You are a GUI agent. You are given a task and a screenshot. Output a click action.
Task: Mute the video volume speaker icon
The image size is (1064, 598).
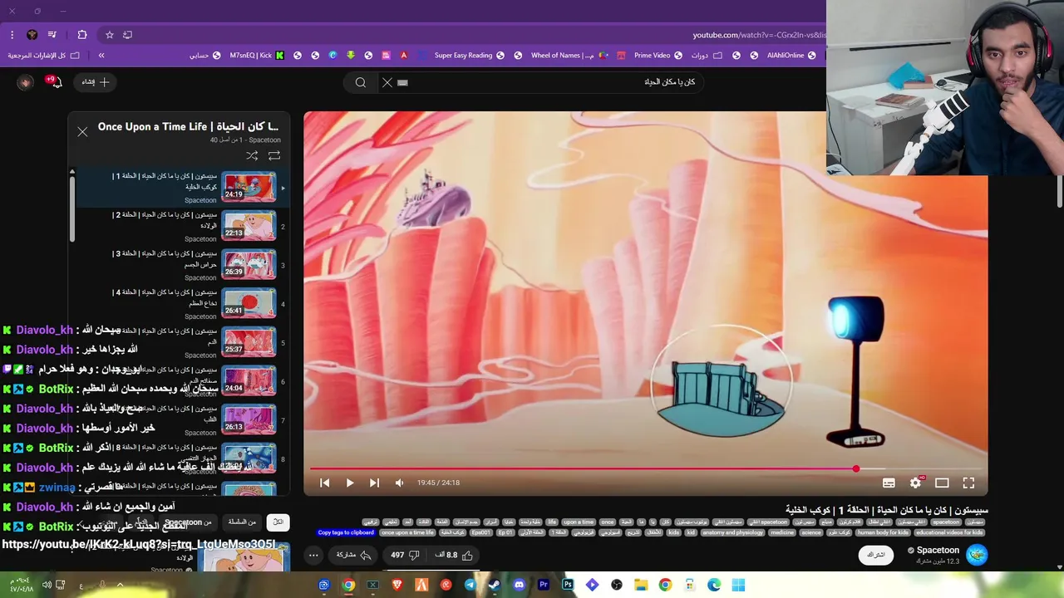[399, 483]
